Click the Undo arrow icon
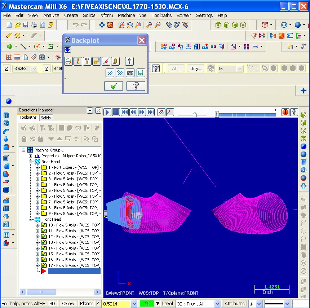The width and height of the screenshot is (310, 308). 76,25
